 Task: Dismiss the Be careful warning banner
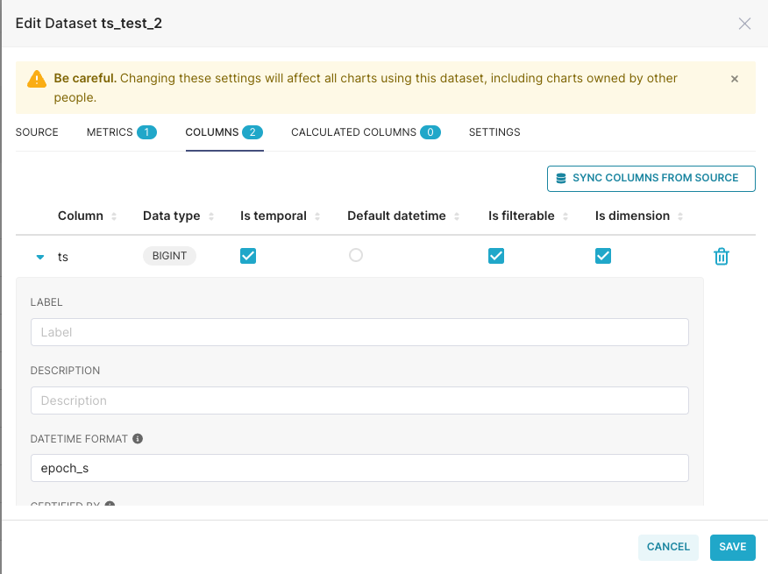735,78
